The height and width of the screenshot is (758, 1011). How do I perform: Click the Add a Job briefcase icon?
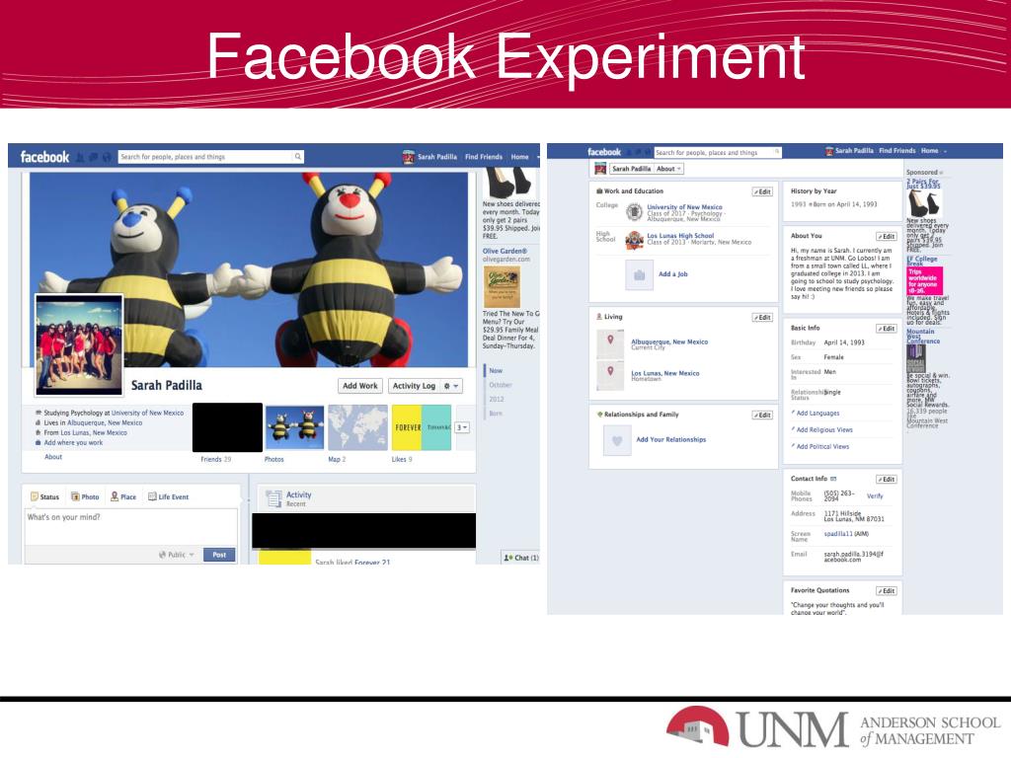pyautogui.click(x=639, y=275)
